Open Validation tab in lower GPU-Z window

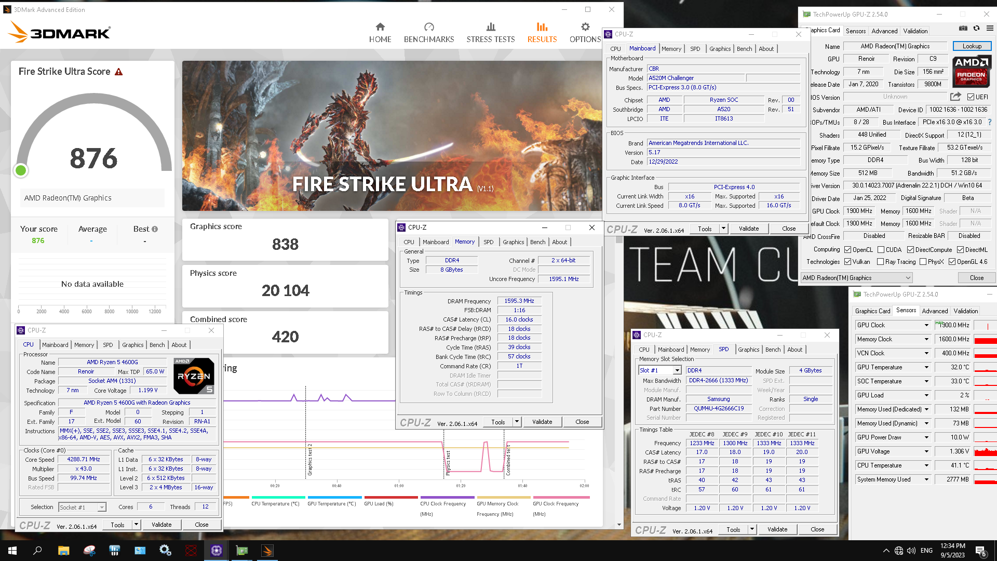click(966, 311)
